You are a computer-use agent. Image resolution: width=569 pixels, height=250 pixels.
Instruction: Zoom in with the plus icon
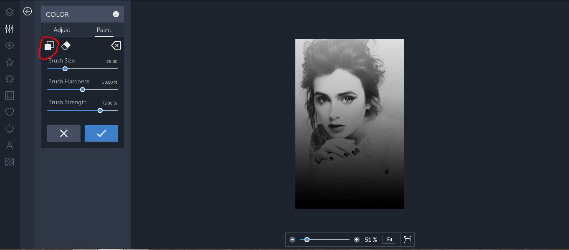tap(357, 240)
